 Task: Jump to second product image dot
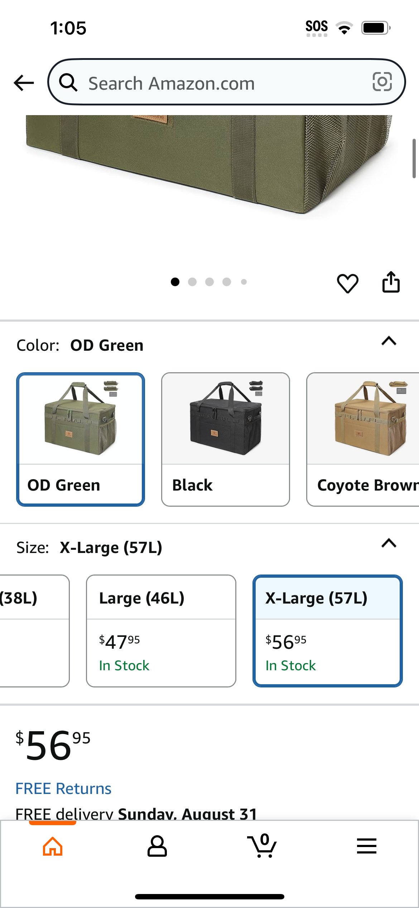coord(192,282)
